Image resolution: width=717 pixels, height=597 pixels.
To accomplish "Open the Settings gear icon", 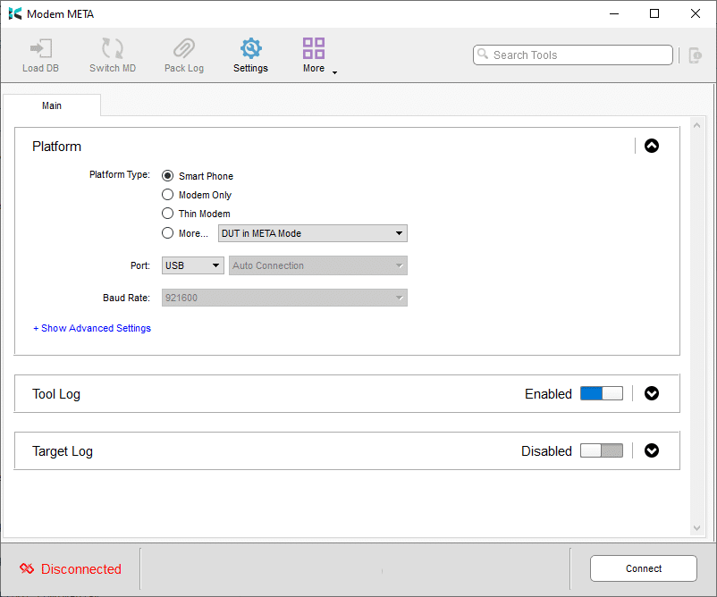I will [250, 48].
